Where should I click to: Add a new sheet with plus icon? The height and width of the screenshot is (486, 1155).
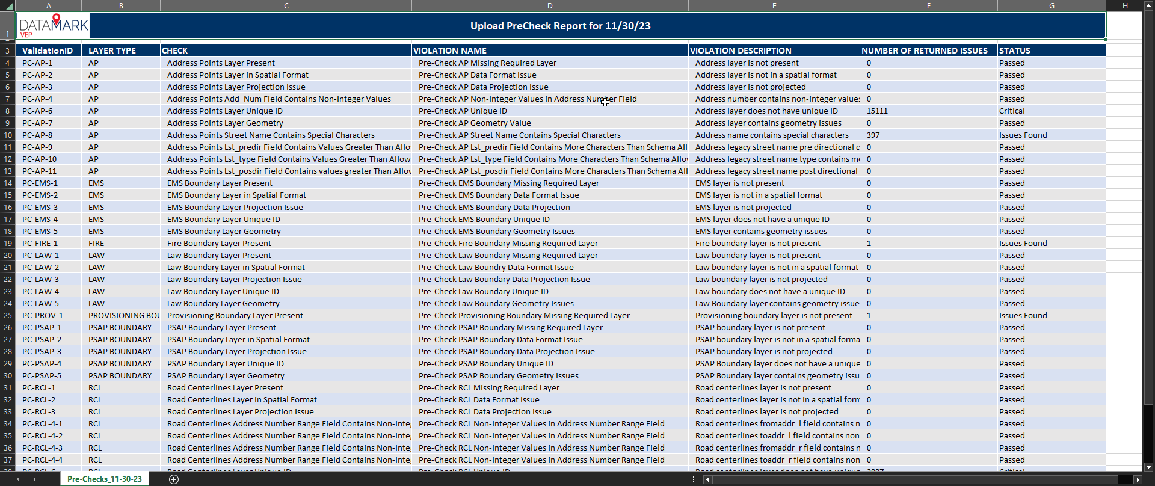pos(174,479)
